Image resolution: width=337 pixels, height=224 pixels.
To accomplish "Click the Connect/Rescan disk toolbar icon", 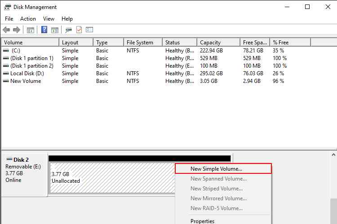I will pyautogui.click(x=68, y=30).
